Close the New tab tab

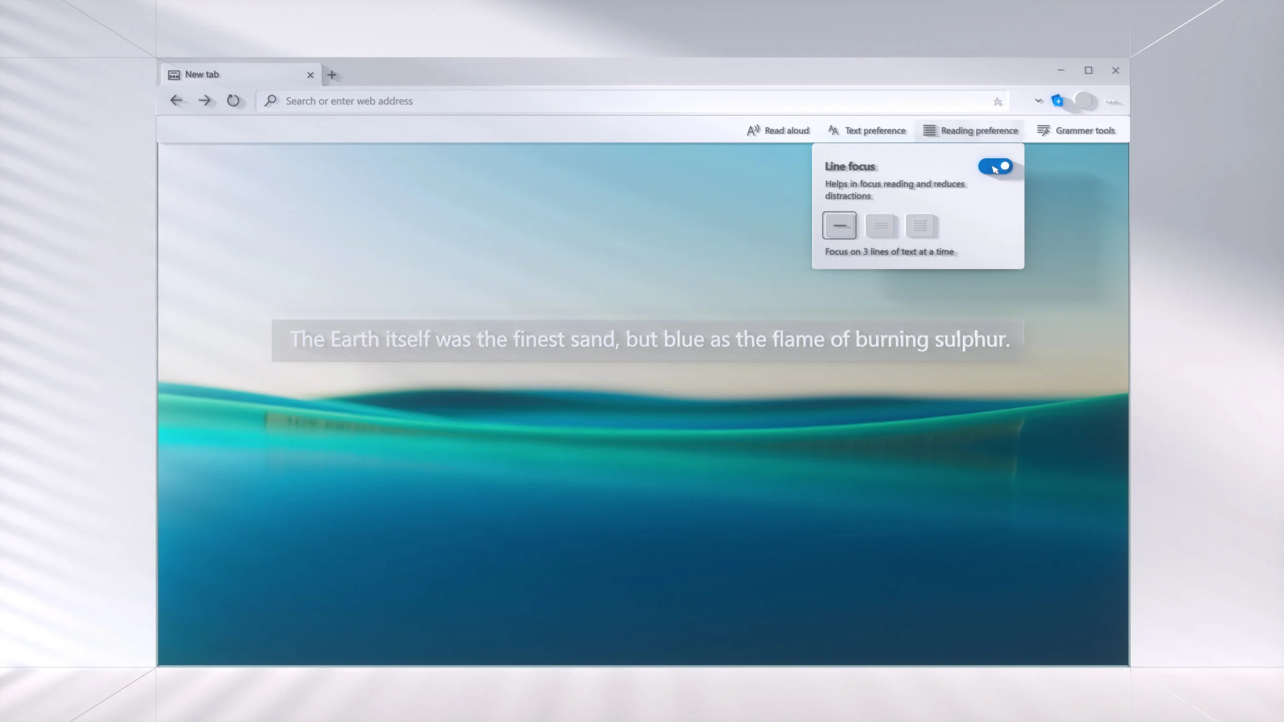[310, 75]
